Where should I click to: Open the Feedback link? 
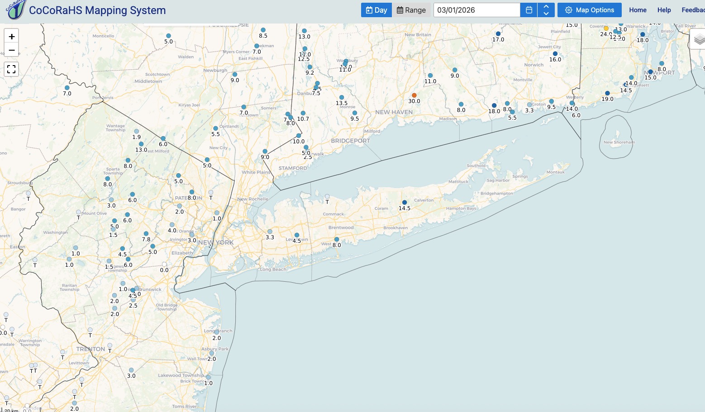coord(693,10)
